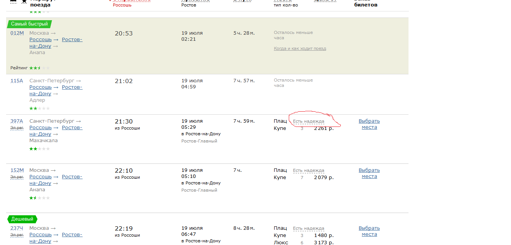Show 'Есть надежда' tooltip for train 152М

coord(308,170)
